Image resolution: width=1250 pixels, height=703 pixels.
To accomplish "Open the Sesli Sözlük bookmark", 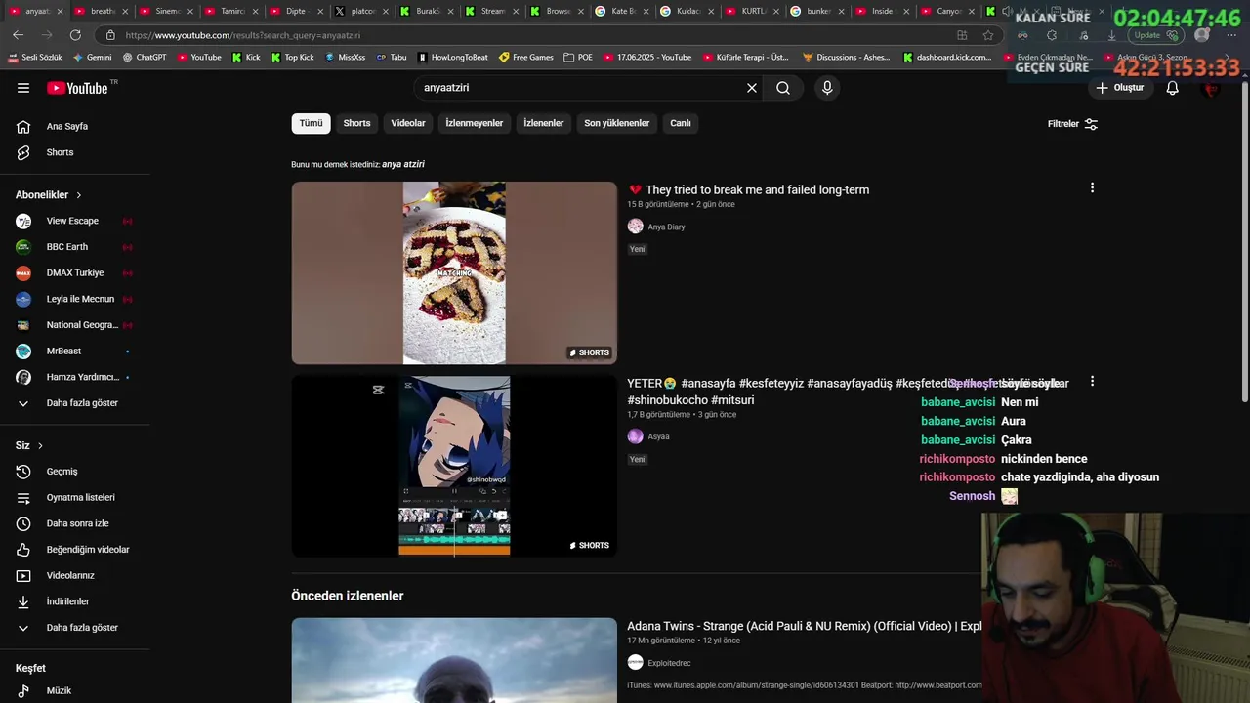I will pos(35,57).
